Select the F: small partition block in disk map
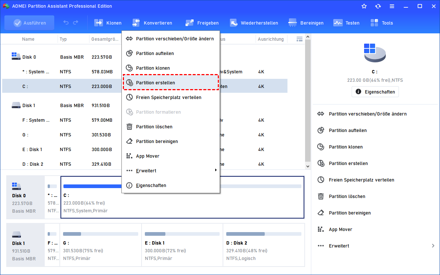This screenshot has height=275, width=440. [x=52, y=245]
